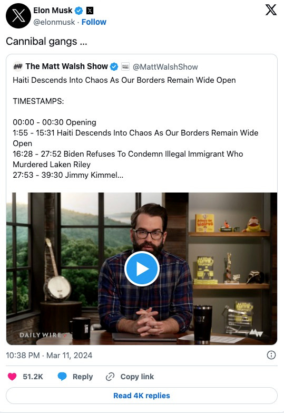This screenshot has height=413, width=284.
Task: Follow the @elonmusk account
Action: pos(94,22)
